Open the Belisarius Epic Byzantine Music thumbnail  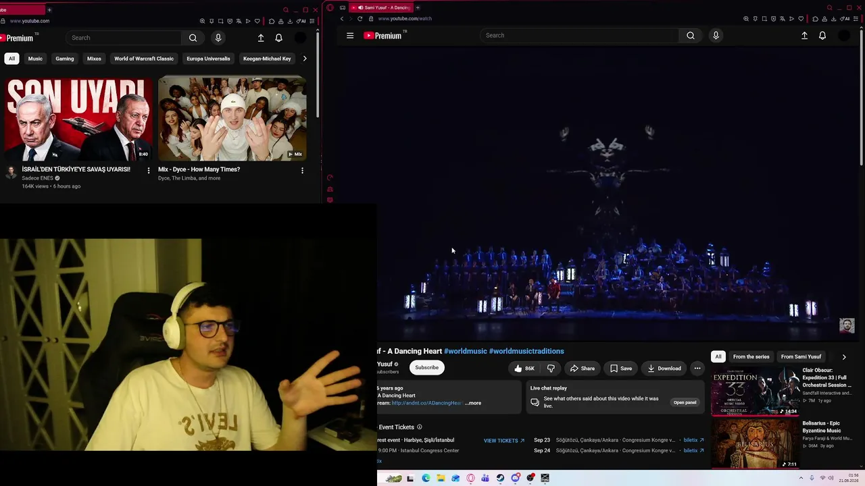pyautogui.click(x=755, y=443)
